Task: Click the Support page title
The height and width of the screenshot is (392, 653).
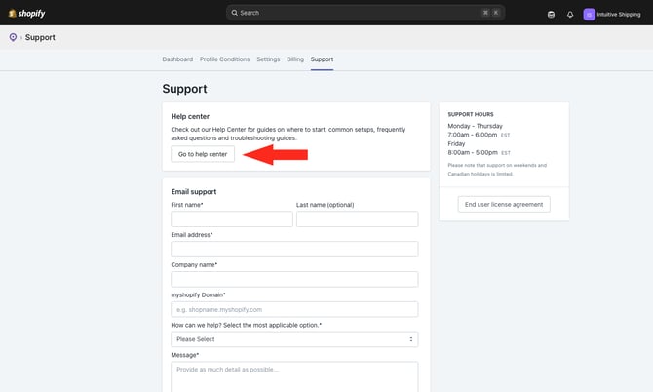Action: [x=184, y=89]
